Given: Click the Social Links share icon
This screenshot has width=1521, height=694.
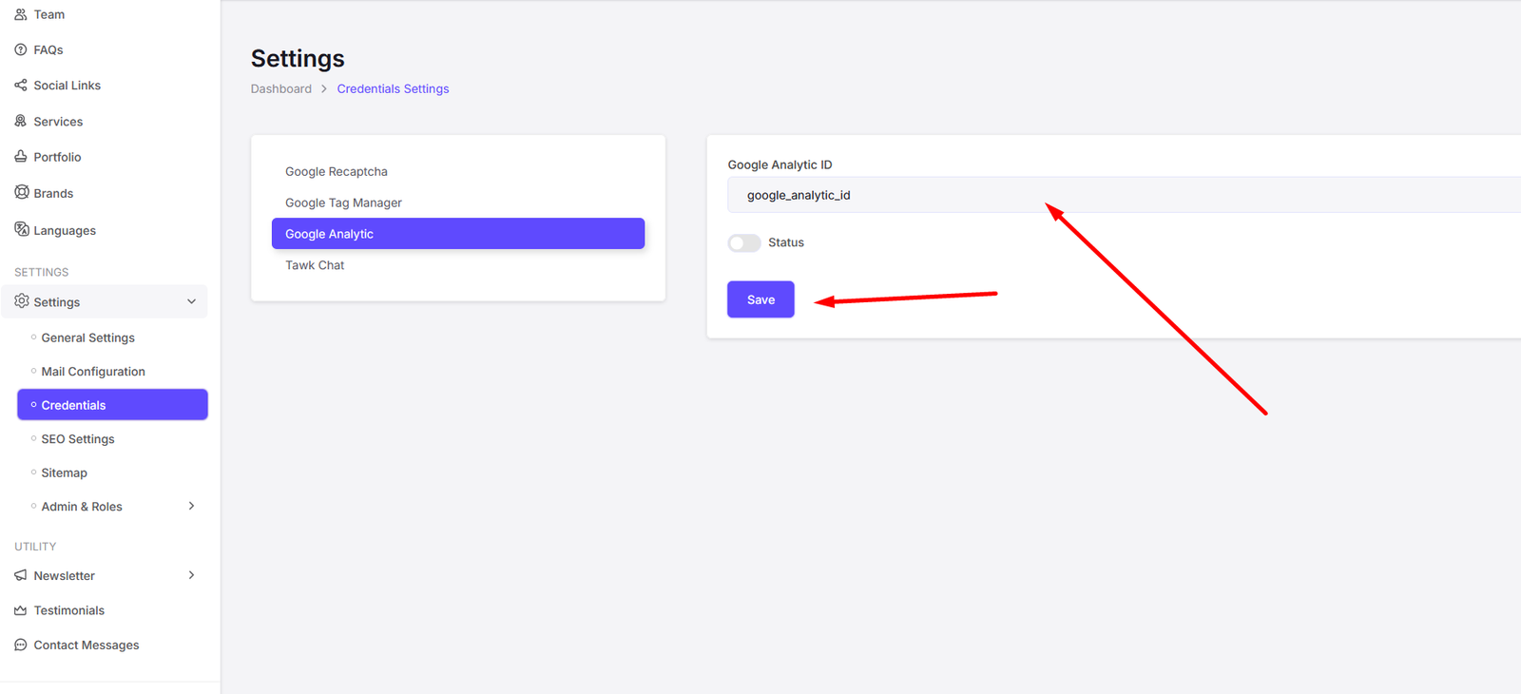Looking at the screenshot, I should pyautogui.click(x=21, y=86).
